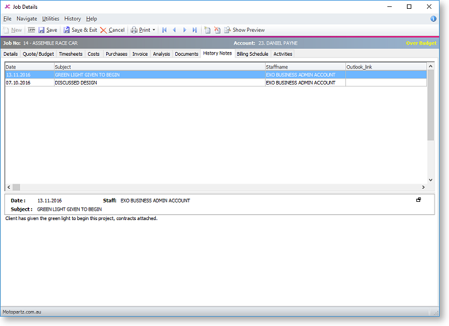The height and width of the screenshot is (326, 449).
Task: Click the horizontal scroll right arrow
Action: (423, 187)
